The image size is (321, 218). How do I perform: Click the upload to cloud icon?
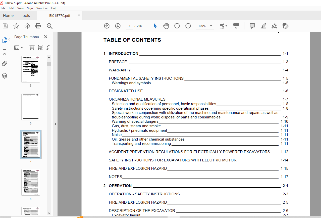[x=27, y=26]
